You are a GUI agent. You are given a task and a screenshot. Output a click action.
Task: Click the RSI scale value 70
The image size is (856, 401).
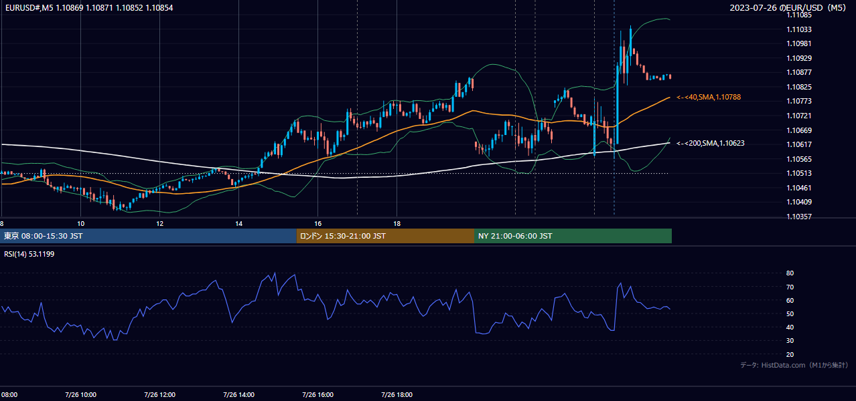click(x=790, y=287)
